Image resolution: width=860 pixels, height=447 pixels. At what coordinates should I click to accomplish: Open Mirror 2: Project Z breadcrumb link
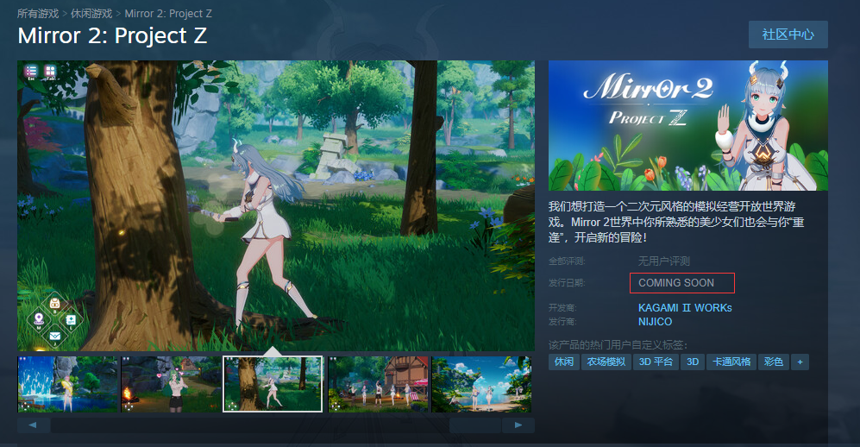tap(168, 14)
